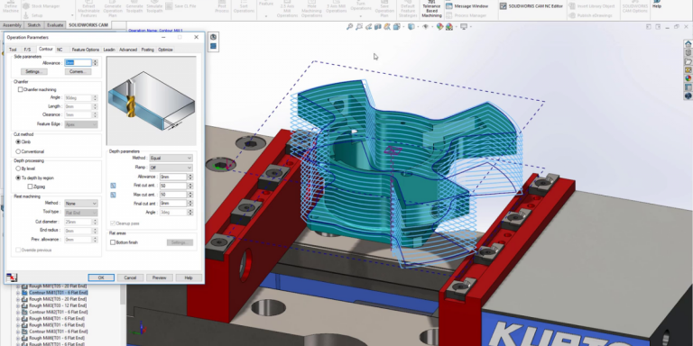693x346 pixels.
Task: Switch to the F/S tab
Action: 27,50
